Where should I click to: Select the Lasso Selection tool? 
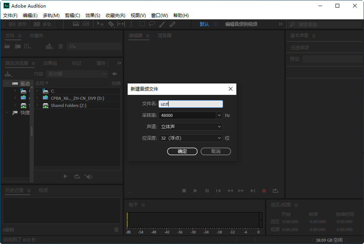[152, 24]
